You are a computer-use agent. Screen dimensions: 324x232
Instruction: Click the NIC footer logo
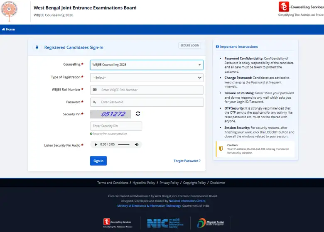(165, 223)
